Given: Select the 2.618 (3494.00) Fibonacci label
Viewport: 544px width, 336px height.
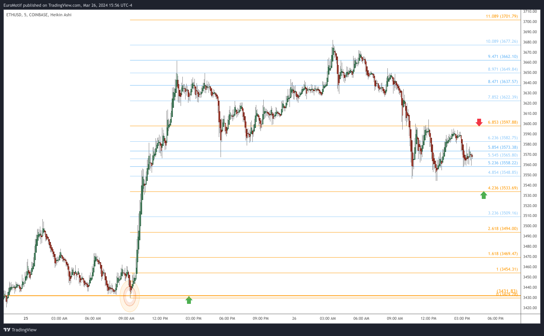Looking at the screenshot, I should [503, 229].
